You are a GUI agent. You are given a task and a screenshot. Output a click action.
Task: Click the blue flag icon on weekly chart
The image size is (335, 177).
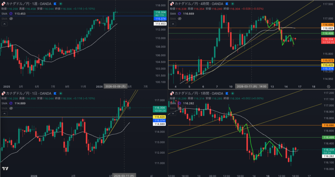point(55,4)
